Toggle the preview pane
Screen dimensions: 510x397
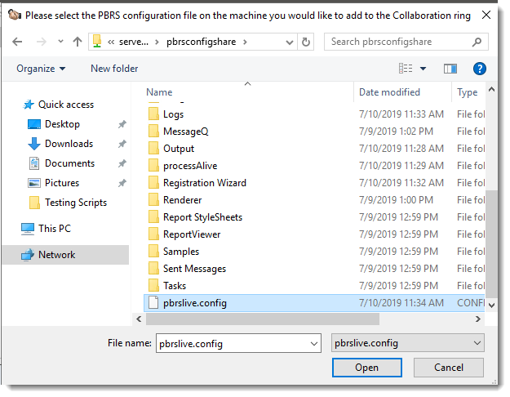pos(450,69)
